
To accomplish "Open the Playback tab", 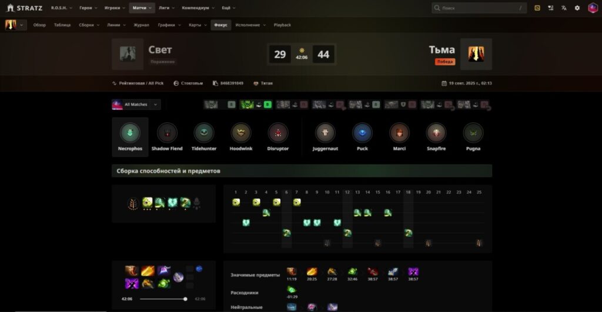I will point(282,25).
